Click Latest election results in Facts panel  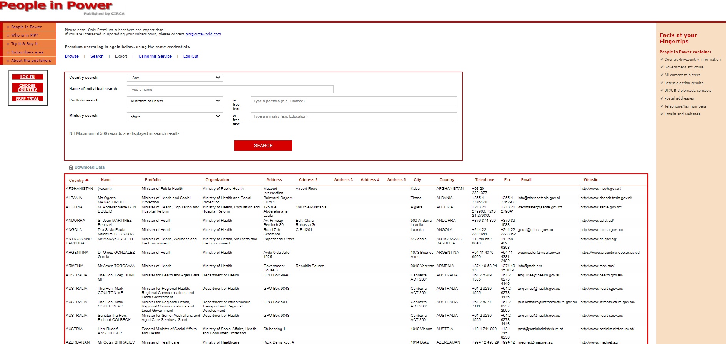click(x=684, y=83)
